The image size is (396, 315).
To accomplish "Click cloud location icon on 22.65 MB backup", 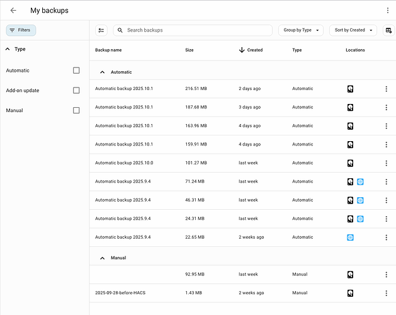I will tap(350, 238).
